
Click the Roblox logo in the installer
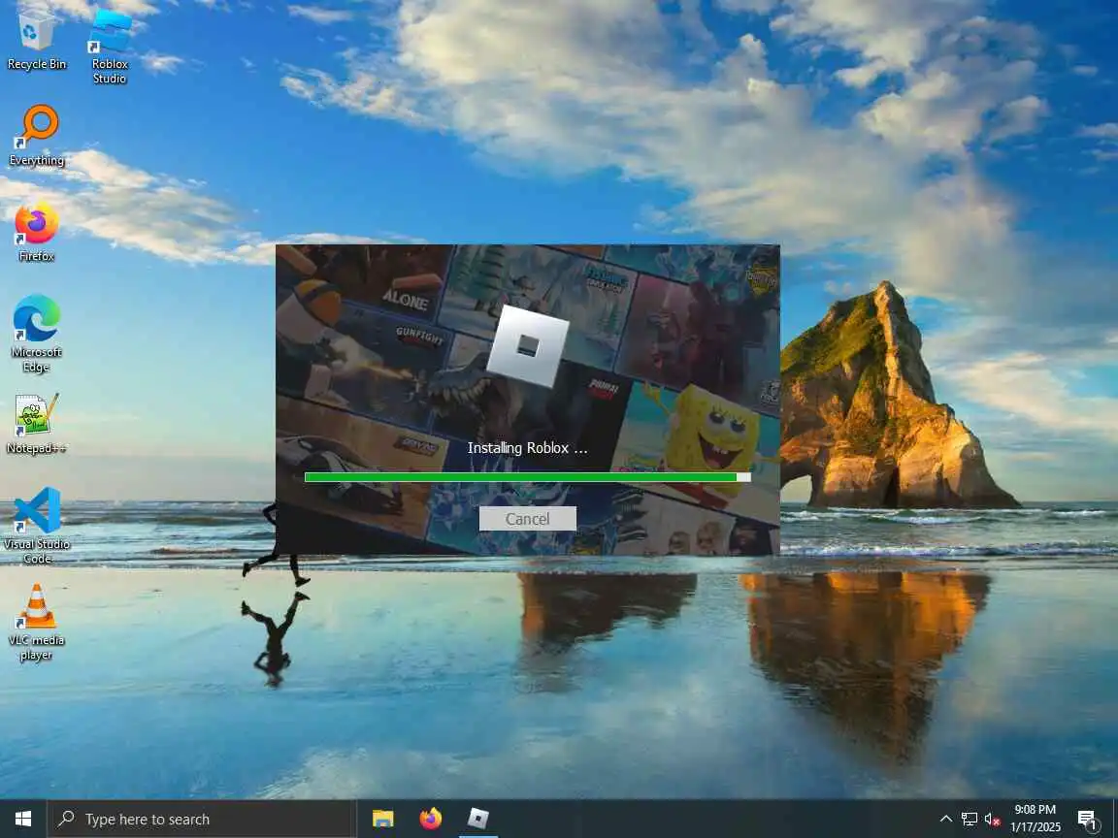pos(528,346)
